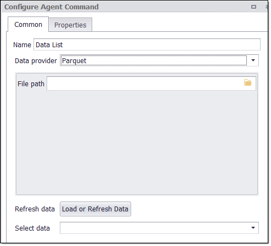Pin the Configure Agent Command panel
Viewport: 271px width, 246px height.
tap(267, 7)
